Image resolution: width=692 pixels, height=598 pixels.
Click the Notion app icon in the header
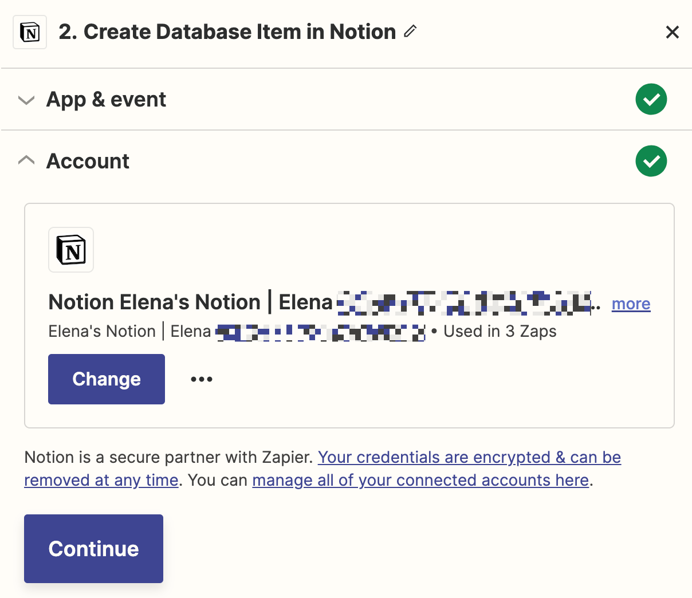(30, 33)
